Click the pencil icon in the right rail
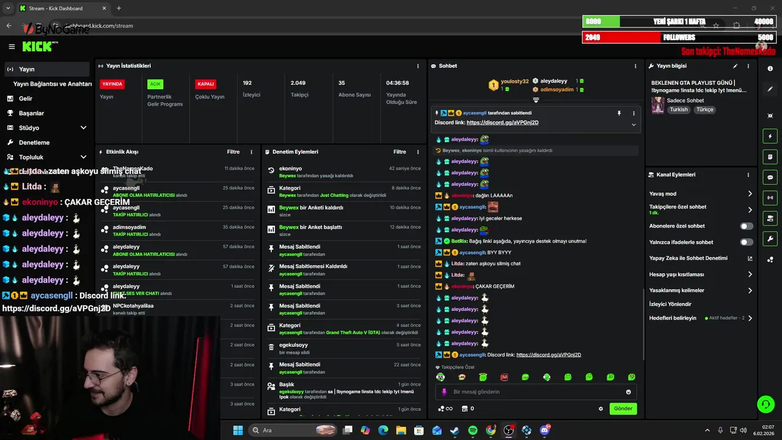 coord(770,89)
